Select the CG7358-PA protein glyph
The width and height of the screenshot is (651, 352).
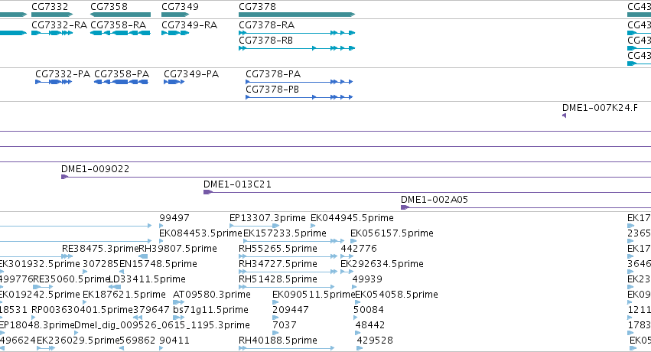click(x=121, y=82)
